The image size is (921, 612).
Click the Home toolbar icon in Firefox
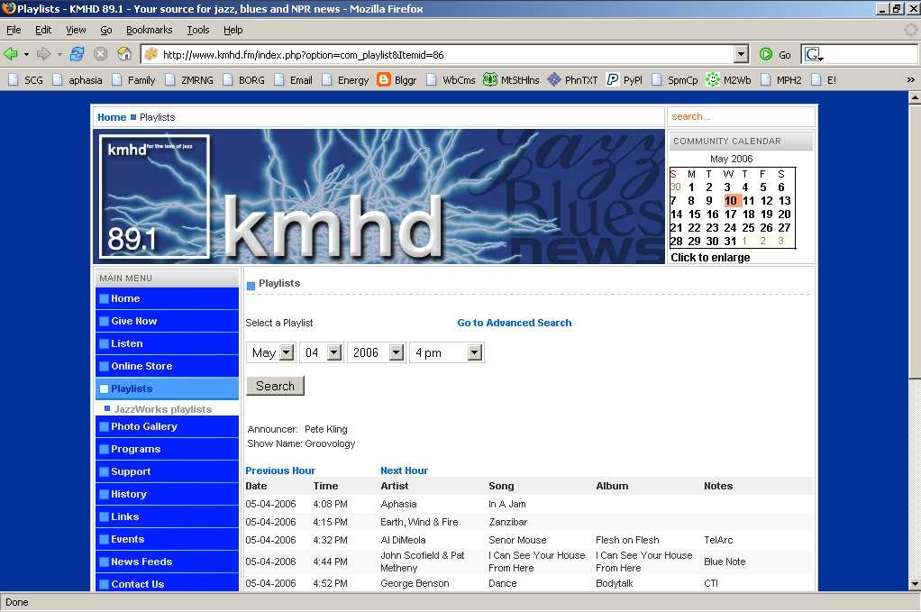123,54
